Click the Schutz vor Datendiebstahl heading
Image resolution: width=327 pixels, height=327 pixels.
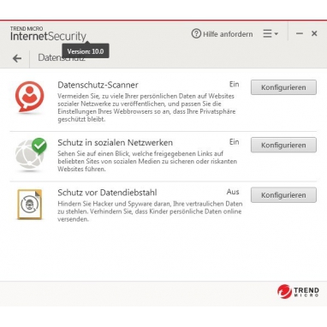[107, 193]
